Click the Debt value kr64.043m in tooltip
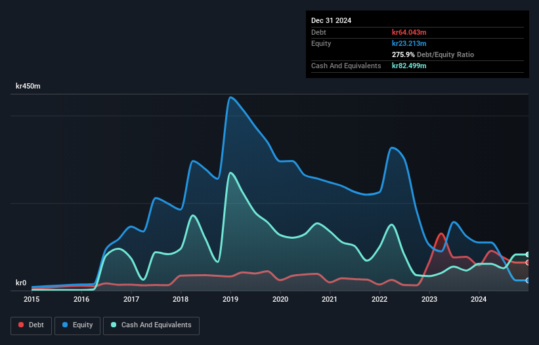The image size is (539, 345). (x=409, y=32)
